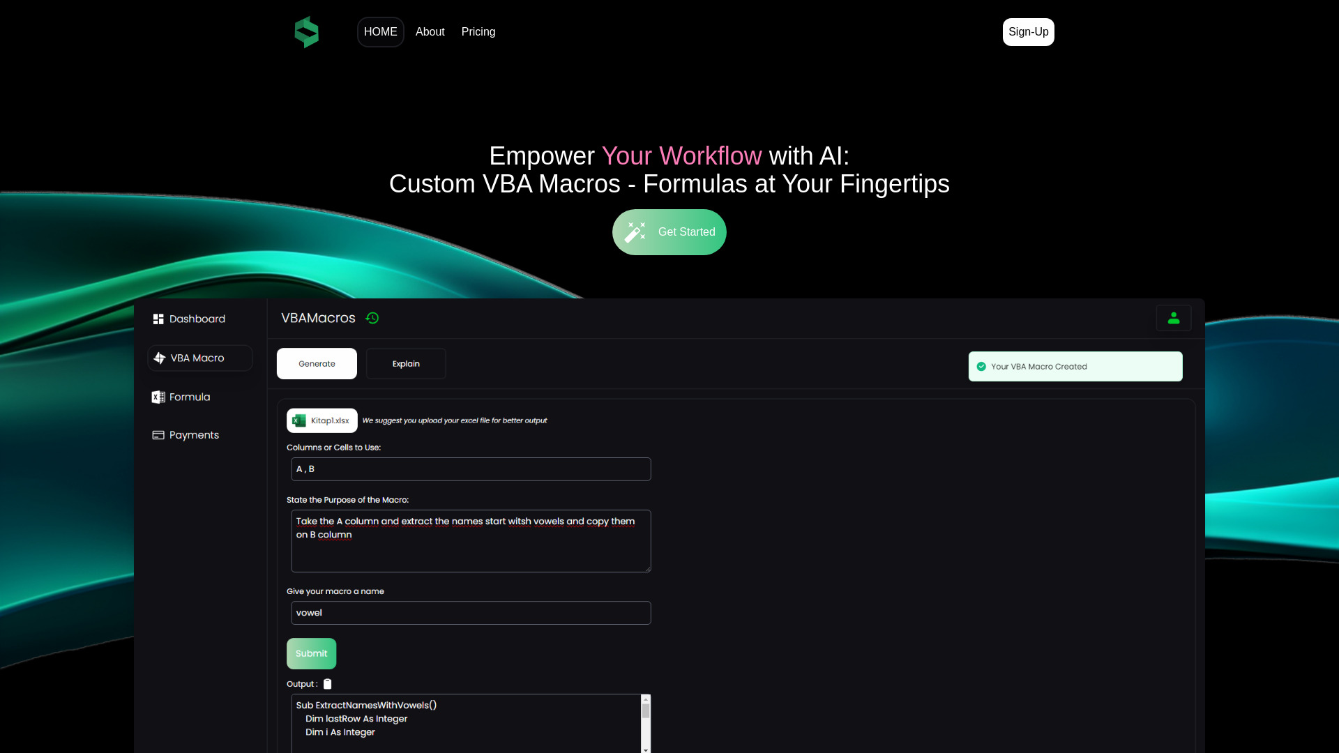Click the history refresh icon next to VBAMacros

(x=372, y=318)
